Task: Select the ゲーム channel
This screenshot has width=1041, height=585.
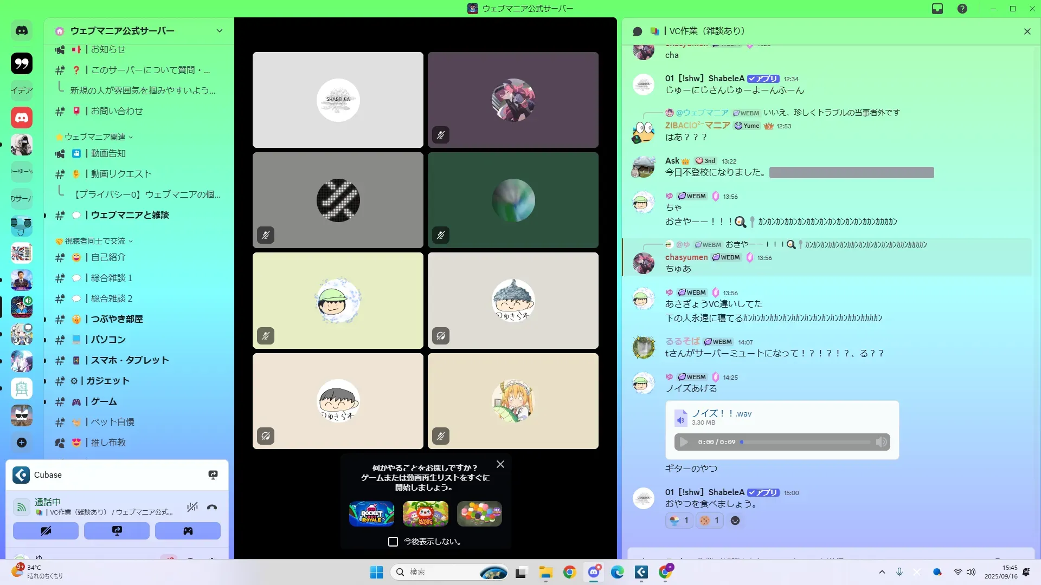Action: click(x=104, y=401)
